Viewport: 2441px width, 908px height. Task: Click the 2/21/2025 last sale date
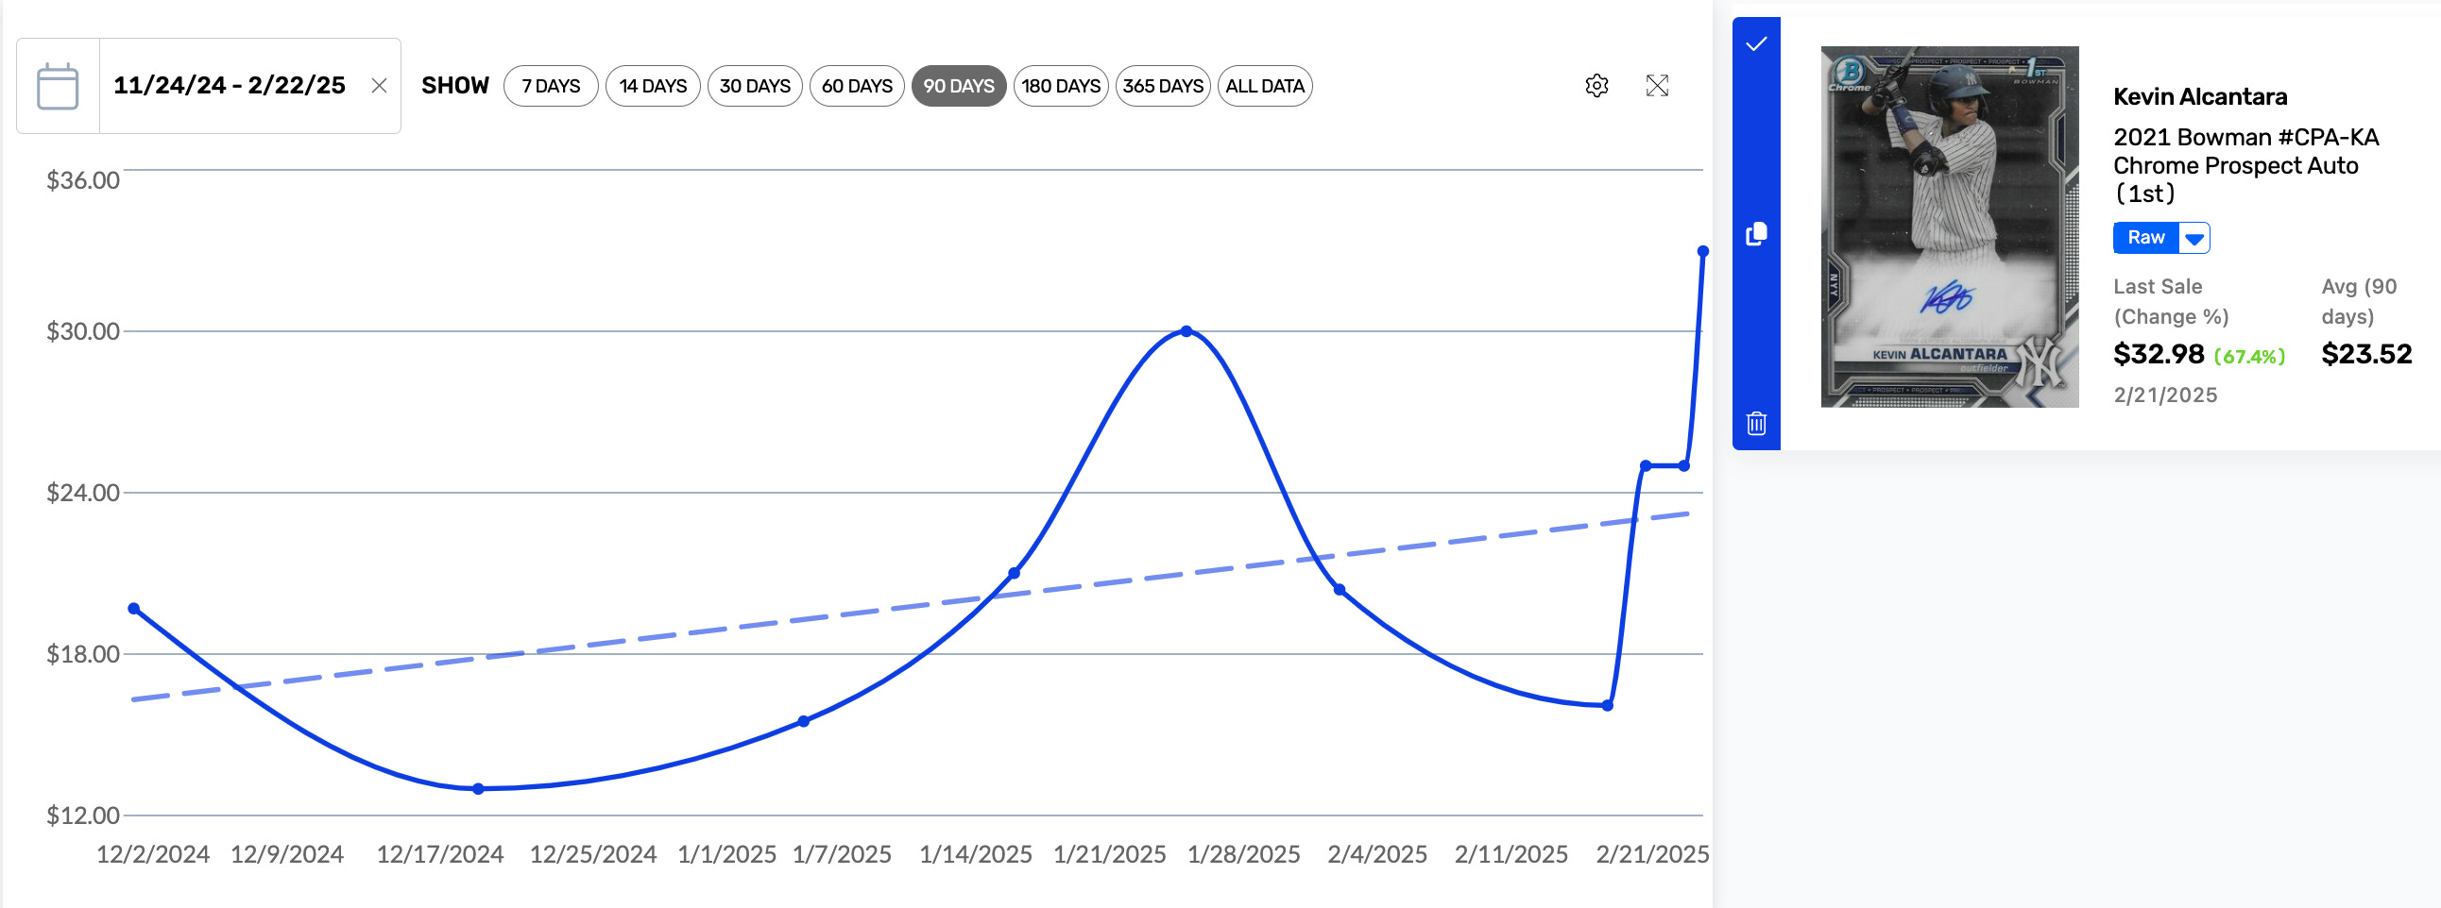click(x=2165, y=395)
